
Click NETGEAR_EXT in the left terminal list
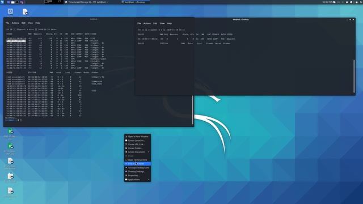(x=97, y=66)
